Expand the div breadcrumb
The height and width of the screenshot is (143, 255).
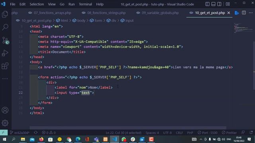pyautogui.click(x=114, y=21)
